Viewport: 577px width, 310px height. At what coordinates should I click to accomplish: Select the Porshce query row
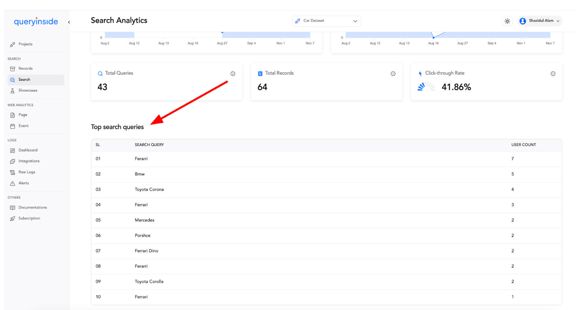tap(326, 236)
